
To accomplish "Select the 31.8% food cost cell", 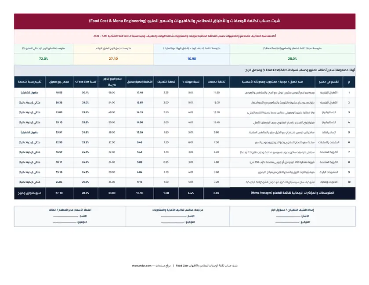I will point(85,133).
